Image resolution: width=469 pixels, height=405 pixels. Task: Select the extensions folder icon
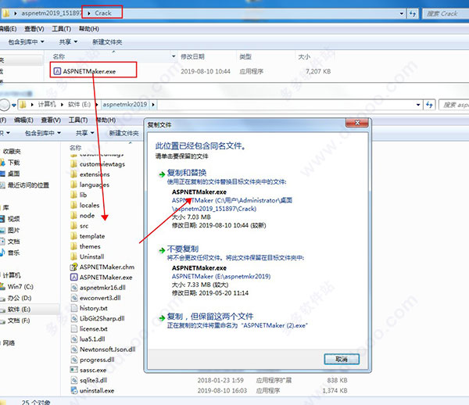pyautogui.click(x=73, y=174)
